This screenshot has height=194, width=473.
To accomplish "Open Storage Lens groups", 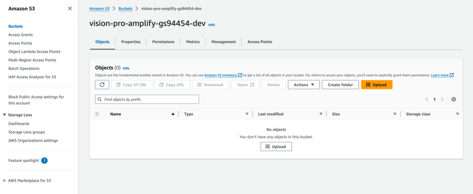I will click(27, 132).
